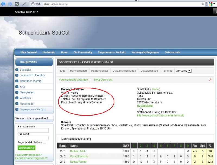Reload the page with the refresh icon
This screenshot has width=217, height=165.
click(17, 4)
